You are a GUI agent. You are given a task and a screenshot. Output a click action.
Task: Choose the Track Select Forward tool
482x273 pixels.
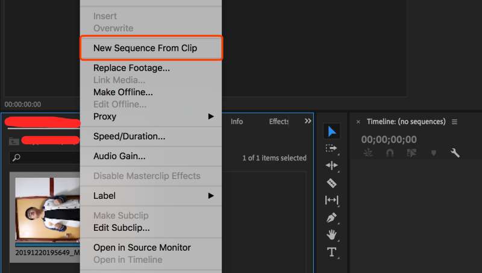click(332, 148)
